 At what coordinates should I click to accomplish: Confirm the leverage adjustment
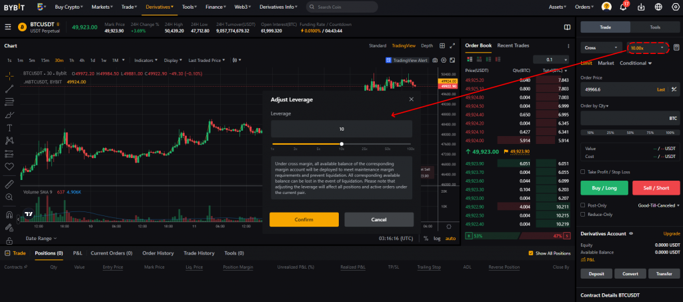coord(304,219)
